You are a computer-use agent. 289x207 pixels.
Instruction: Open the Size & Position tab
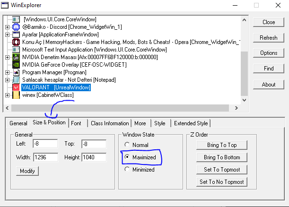pyautogui.click(x=49, y=122)
